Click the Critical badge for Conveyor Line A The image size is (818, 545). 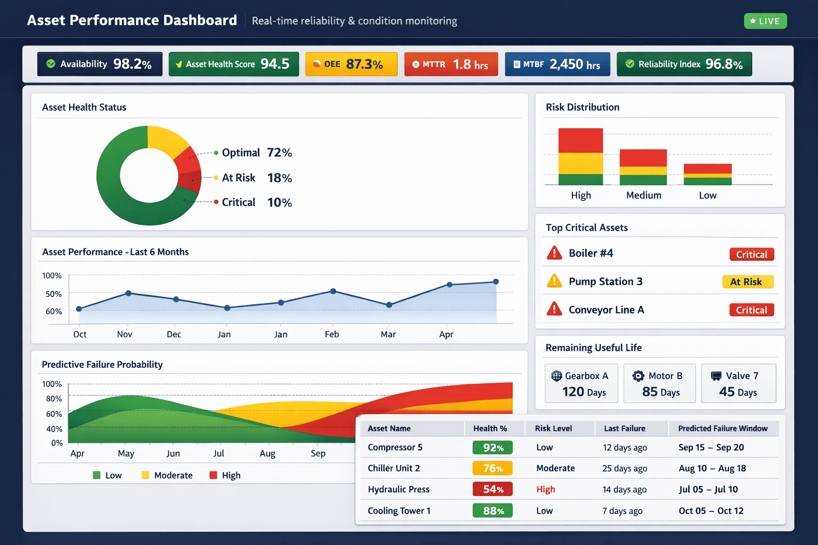click(x=751, y=310)
